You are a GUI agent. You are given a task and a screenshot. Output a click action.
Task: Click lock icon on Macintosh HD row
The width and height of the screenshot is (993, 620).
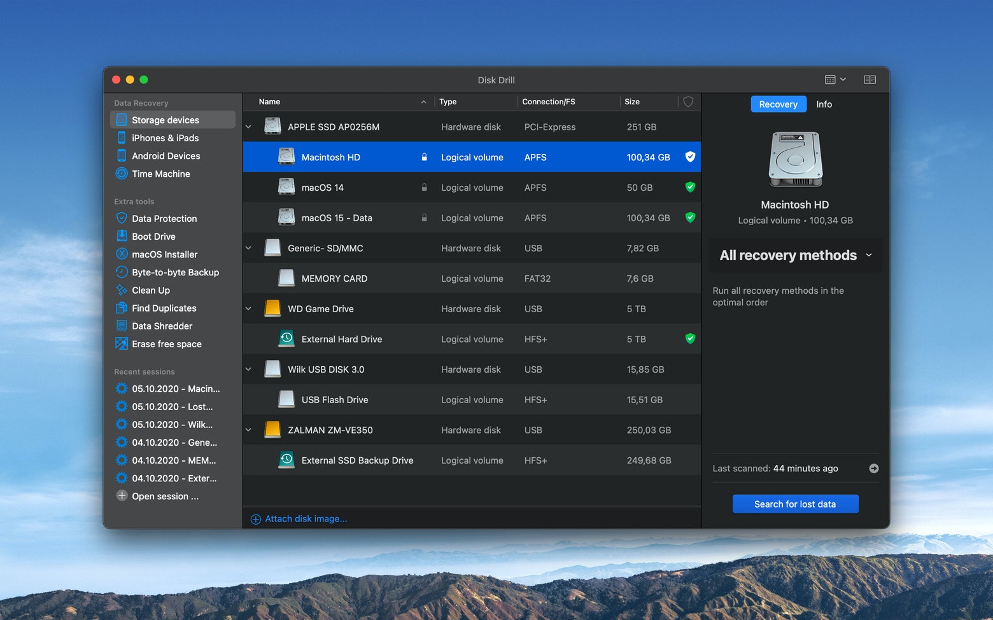425,157
